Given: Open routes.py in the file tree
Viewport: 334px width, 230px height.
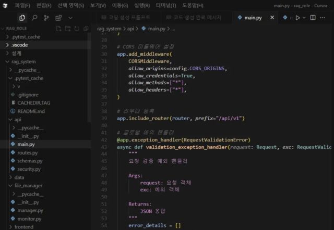Looking at the screenshot, I should (27, 152).
